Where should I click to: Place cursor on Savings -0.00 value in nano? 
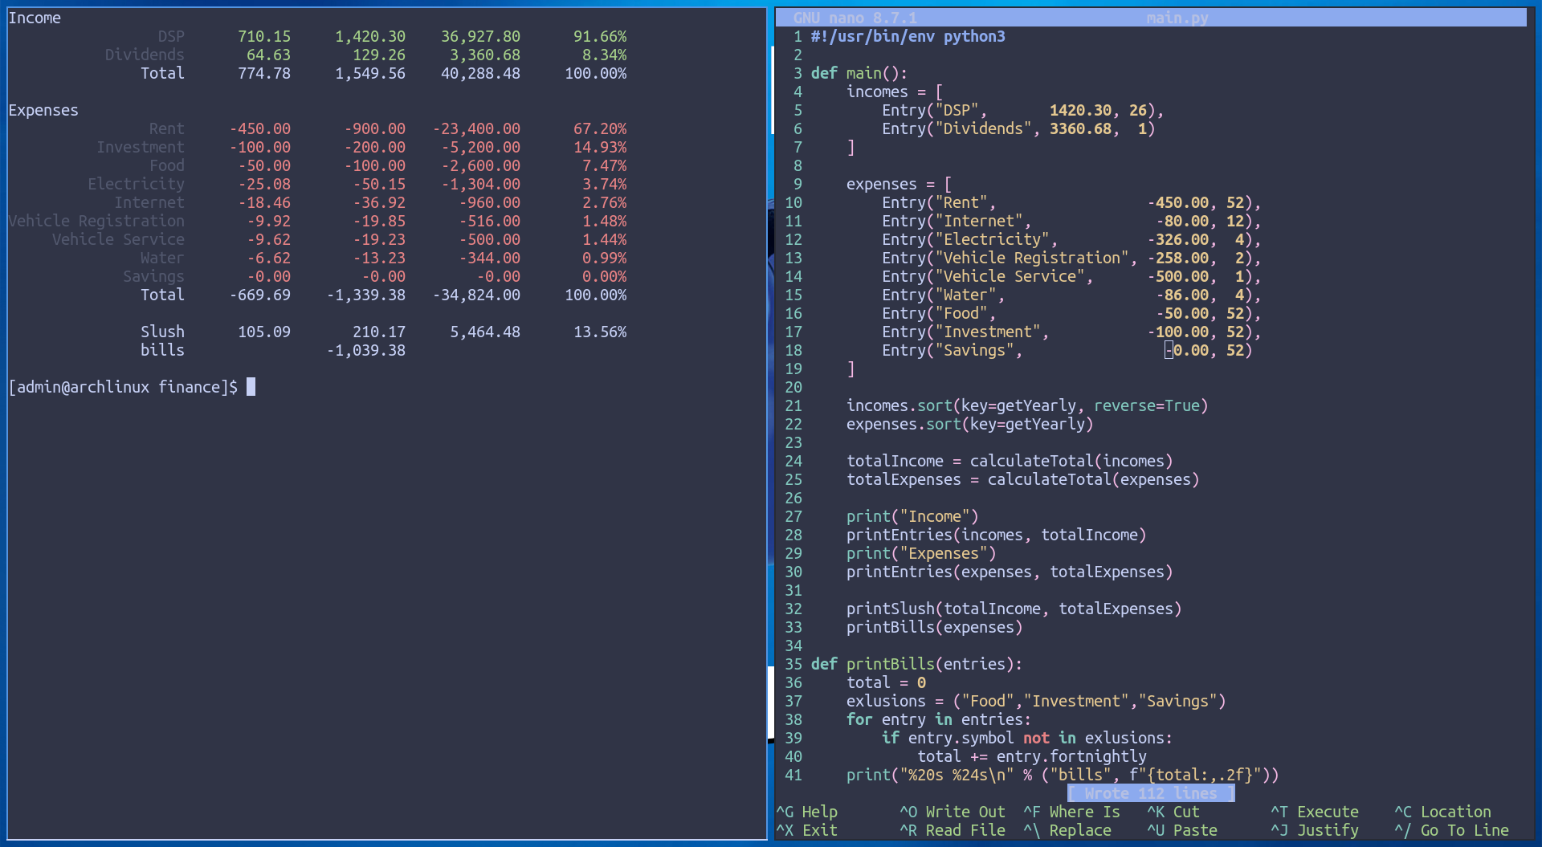[x=1186, y=350]
